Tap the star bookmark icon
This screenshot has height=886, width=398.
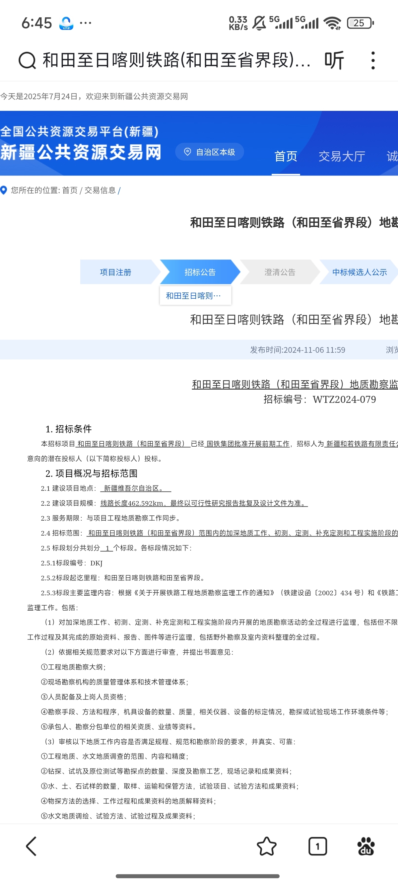tap(266, 846)
